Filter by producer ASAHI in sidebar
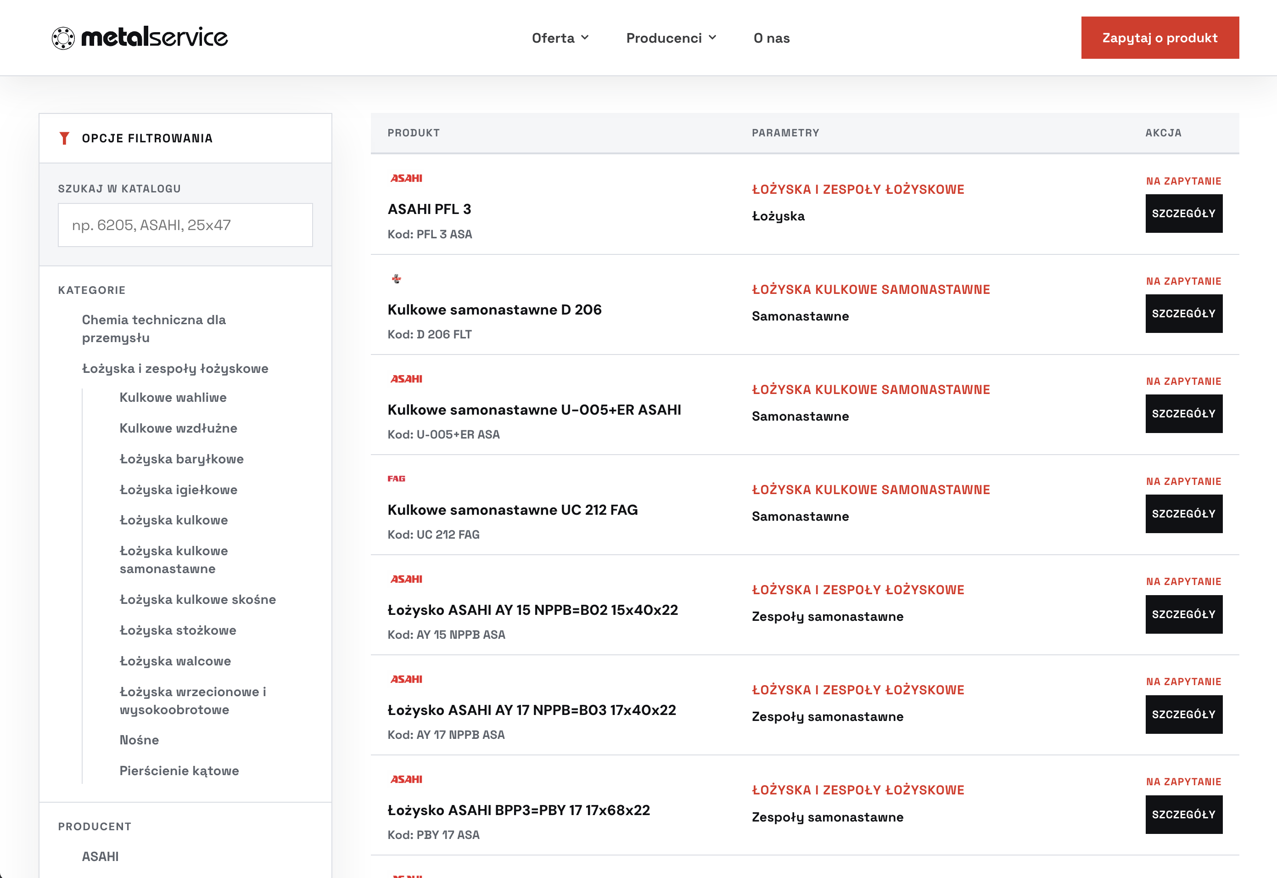Screen dimensions: 1277x878 (x=101, y=856)
